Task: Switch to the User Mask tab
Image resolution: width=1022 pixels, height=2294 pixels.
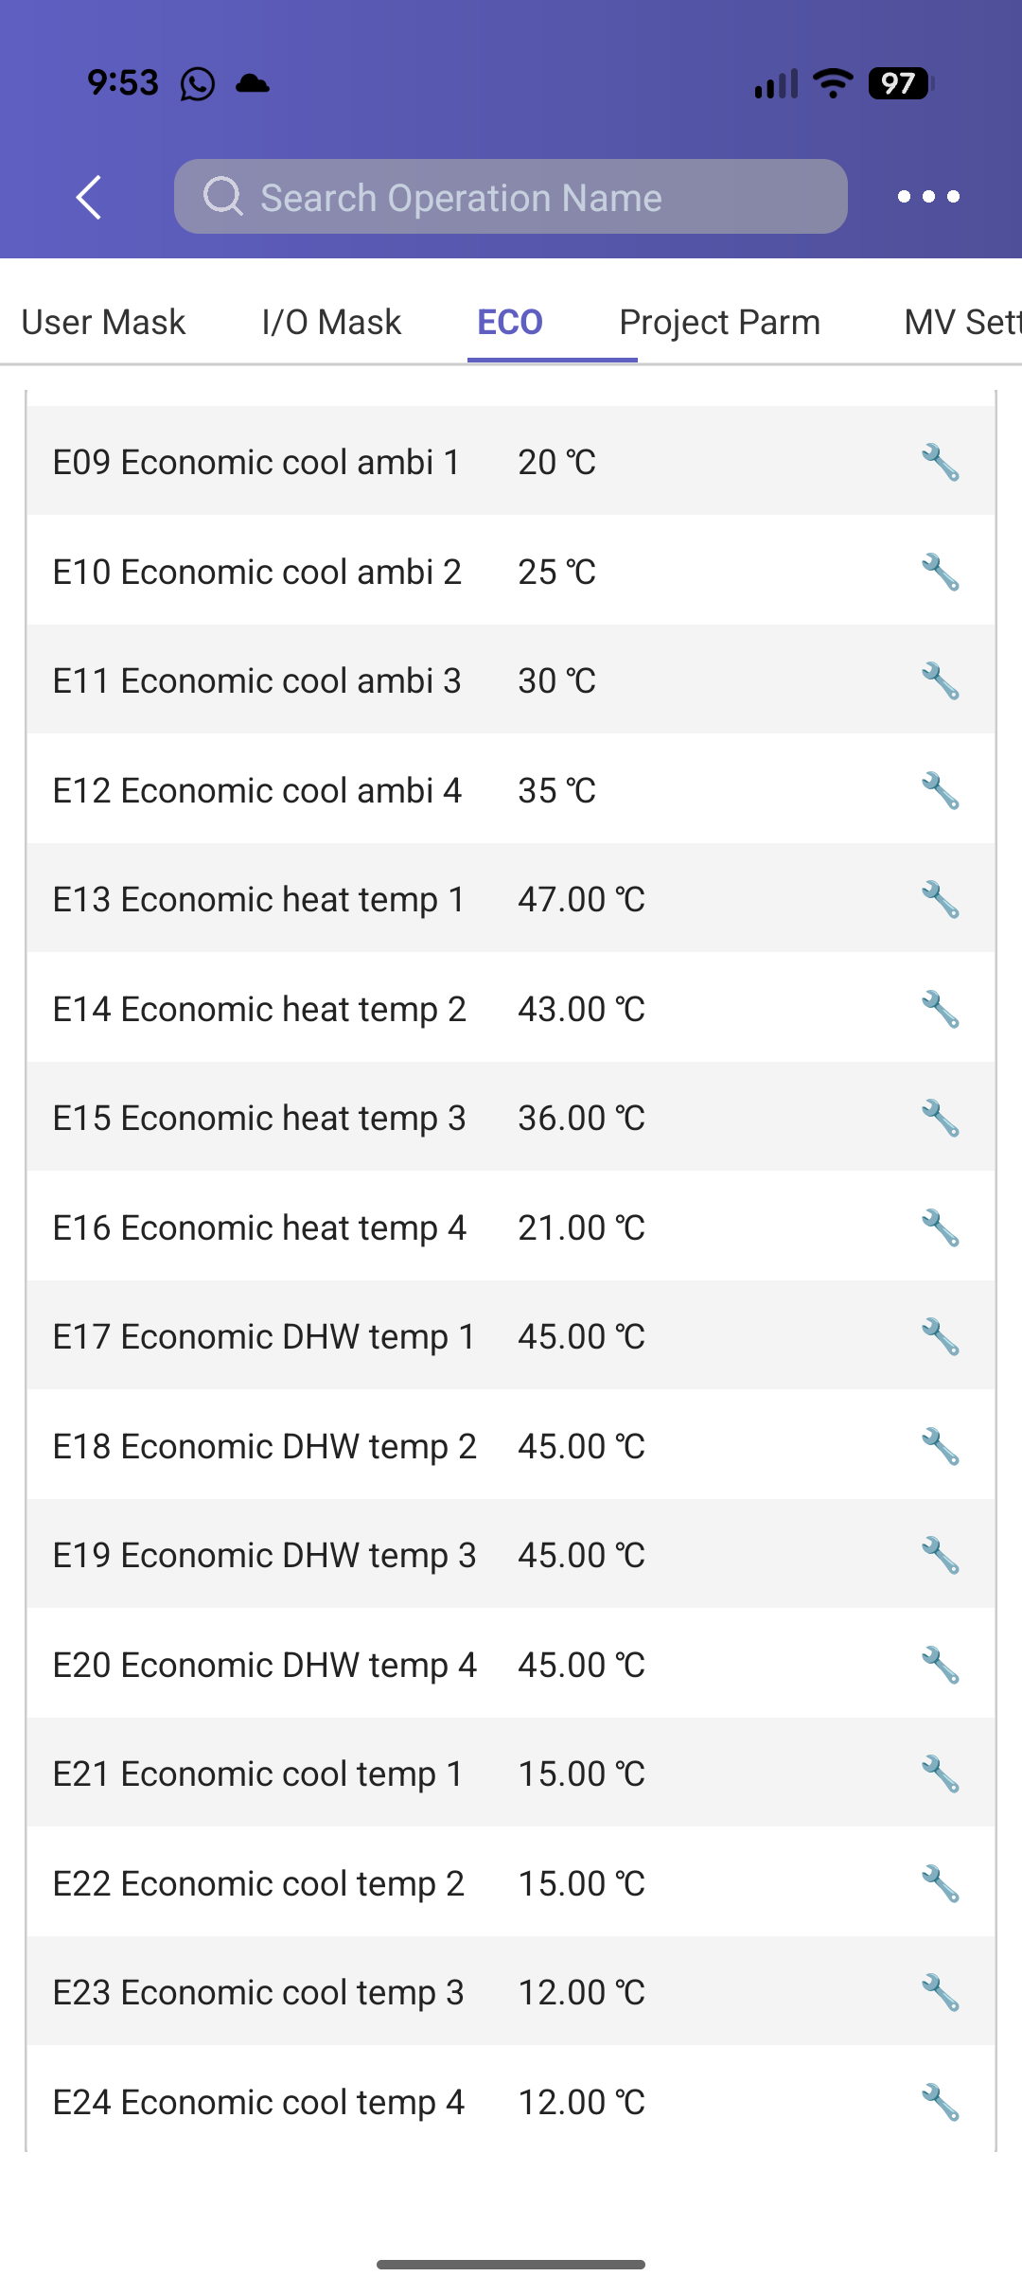Action: [x=103, y=323]
